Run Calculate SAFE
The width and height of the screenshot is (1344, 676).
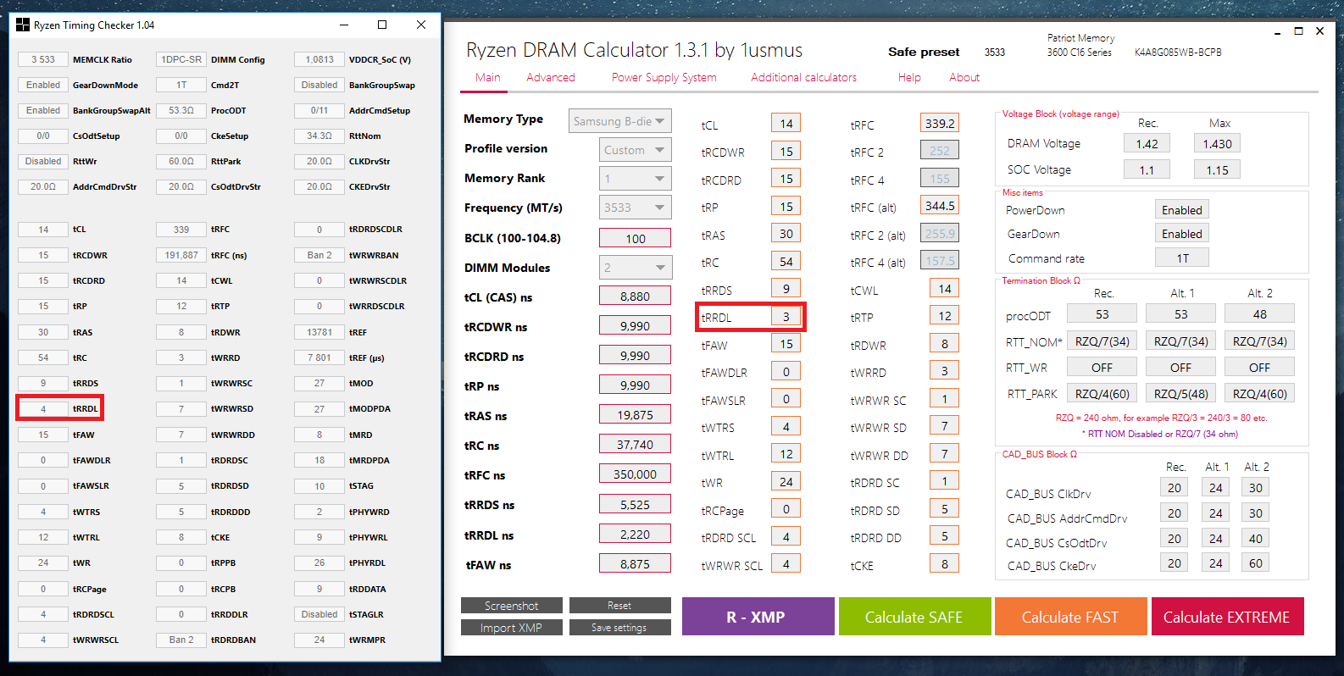[x=914, y=617]
